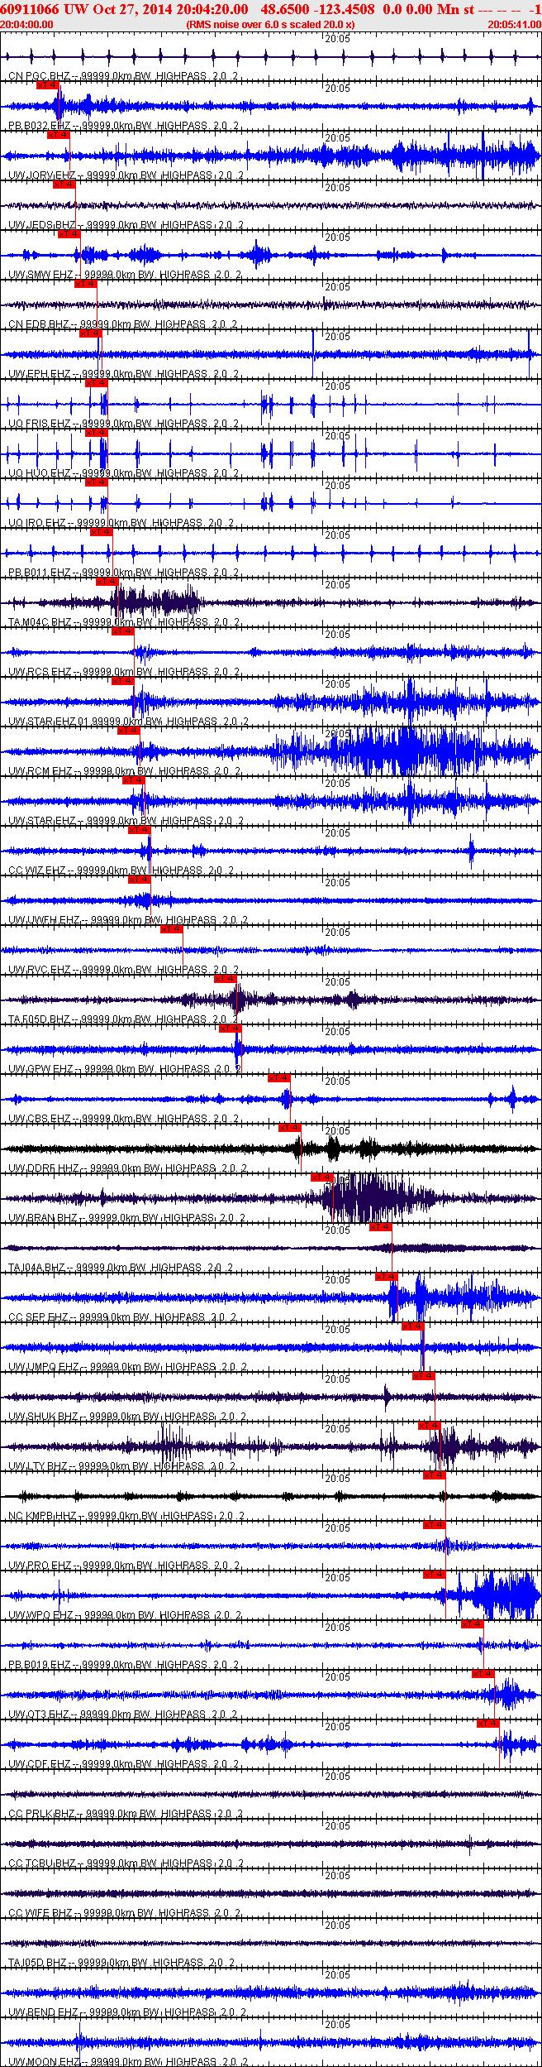Select the red pick flag on UW JORV trace
This screenshot has height=2067, width=542.
coord(58,134)
